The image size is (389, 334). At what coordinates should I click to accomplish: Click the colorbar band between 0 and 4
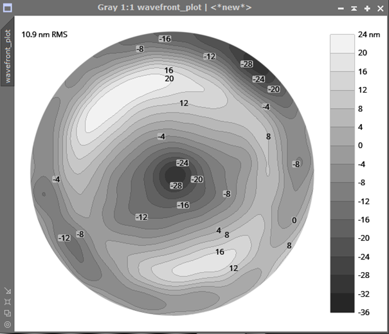(x=342, y=136)
